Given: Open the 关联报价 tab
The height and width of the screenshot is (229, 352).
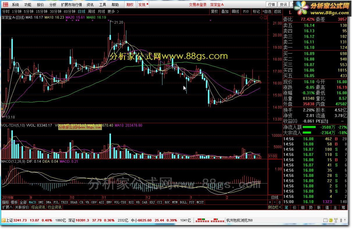Looking at the screenshot, I should (22, 207).
